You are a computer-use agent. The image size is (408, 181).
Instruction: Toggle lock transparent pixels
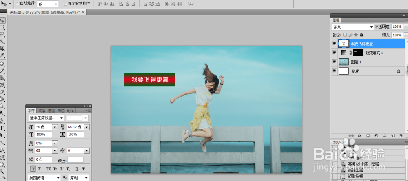pos(345,35)
